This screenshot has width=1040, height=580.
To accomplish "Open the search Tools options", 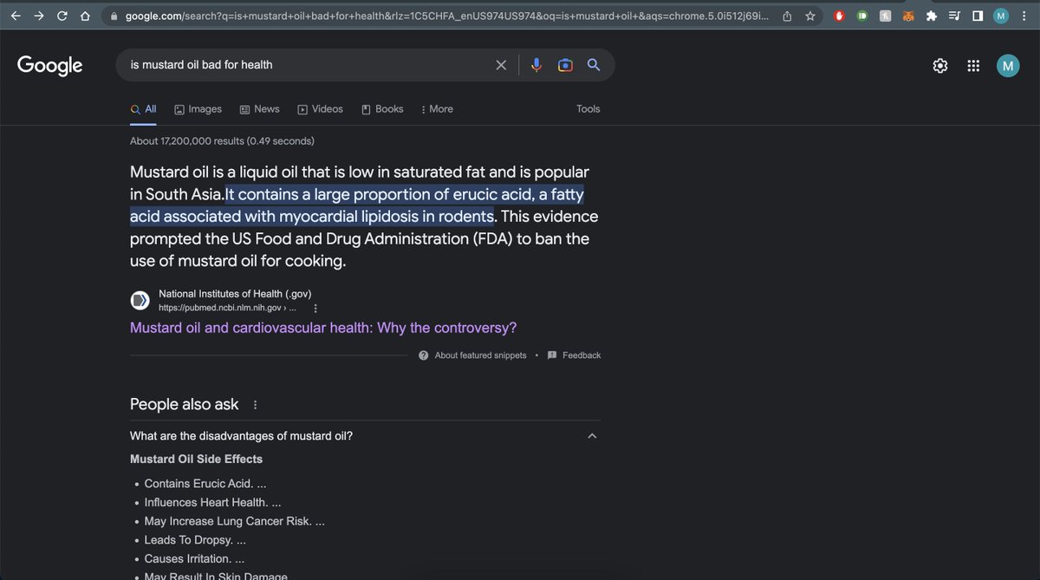I will pos(588,109).
